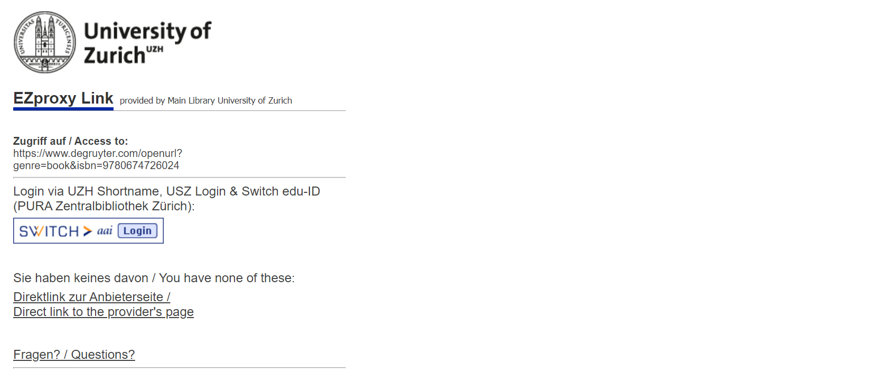This screenshot has width=883, height=381.
Task: Open the Fragen? / Questions? link
Action: point(74,355)
